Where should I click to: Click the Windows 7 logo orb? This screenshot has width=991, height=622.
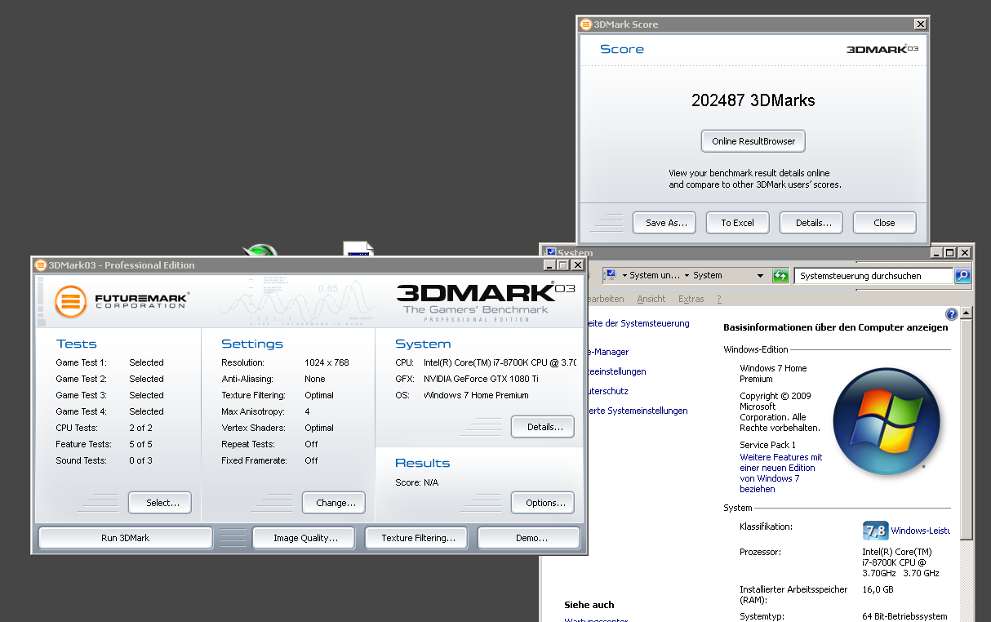pos(887,421)
